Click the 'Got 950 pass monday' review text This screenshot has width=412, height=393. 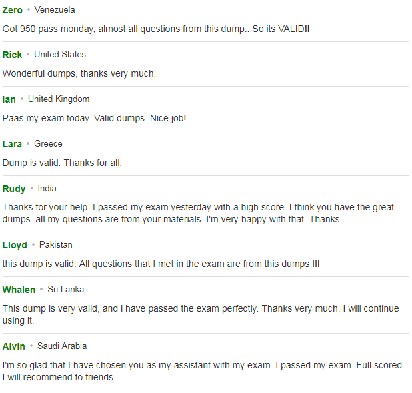coord(156,29)
